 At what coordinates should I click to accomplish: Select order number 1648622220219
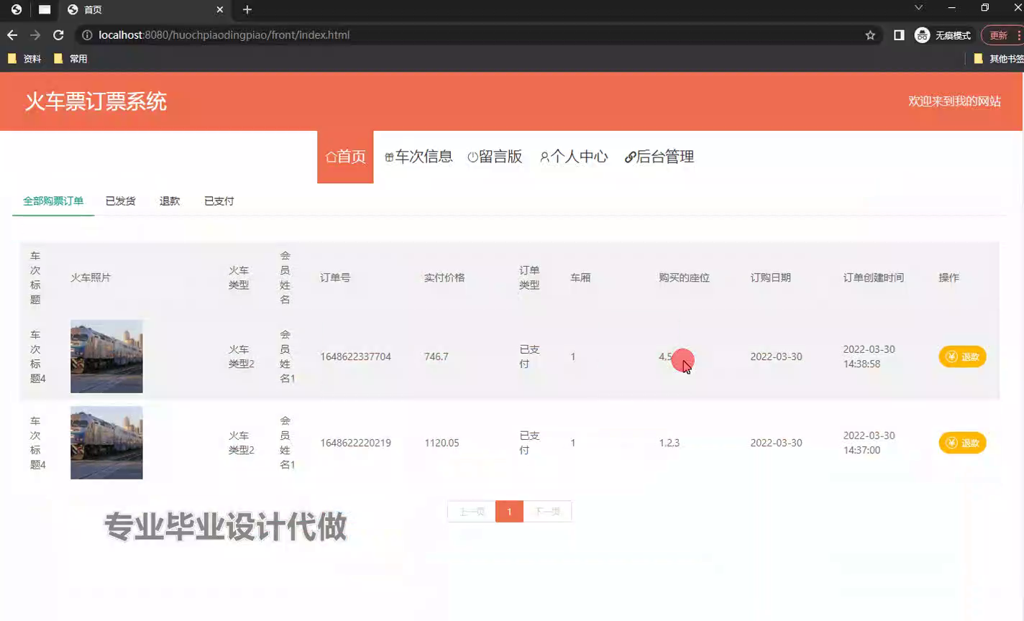tap(355, 443)
